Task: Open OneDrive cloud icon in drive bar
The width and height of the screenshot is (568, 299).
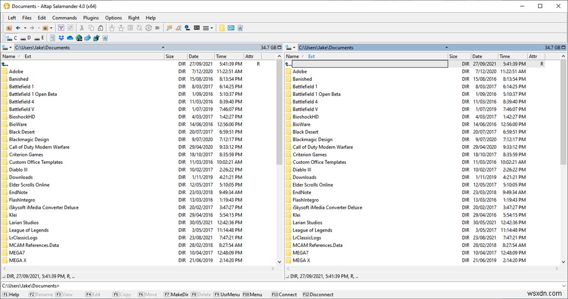Action: tap(70, 38)
